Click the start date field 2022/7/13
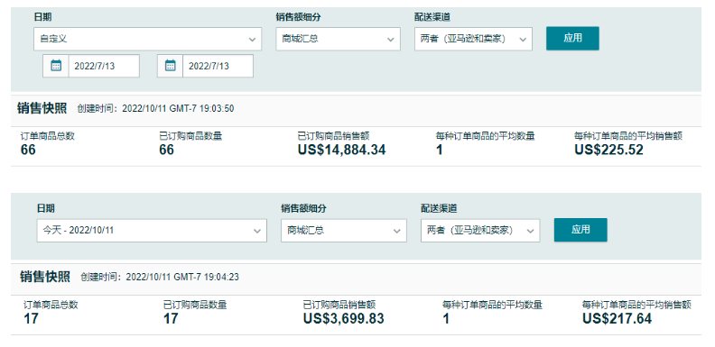Image resolution: width=715 pixels, height=347 pixels. click(104, 66)
